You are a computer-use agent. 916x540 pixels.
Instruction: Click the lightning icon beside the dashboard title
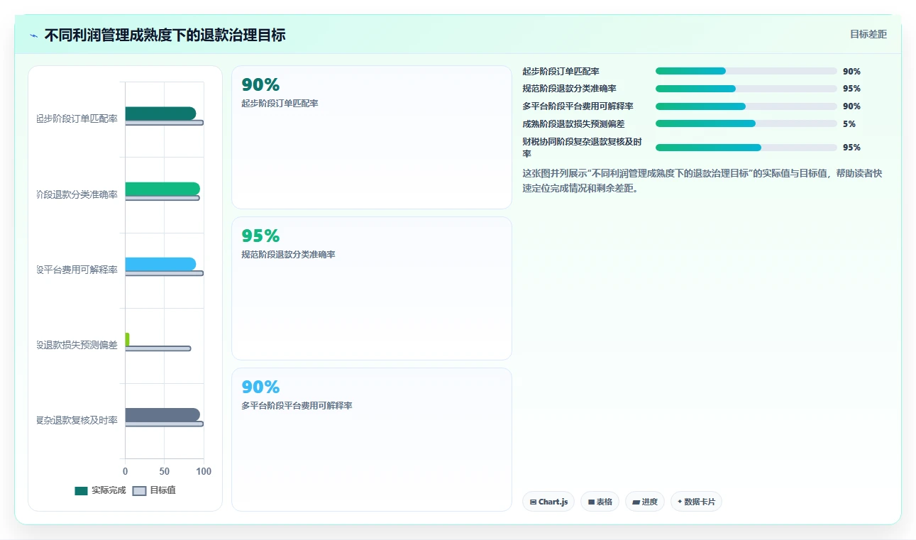click(x=34, y=35)
